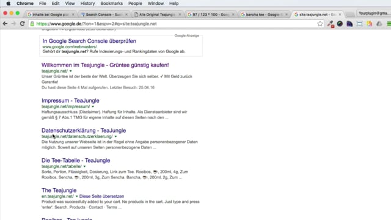The image size is (391, 220).
Task: Open the History menu
Action: (87, 4)
